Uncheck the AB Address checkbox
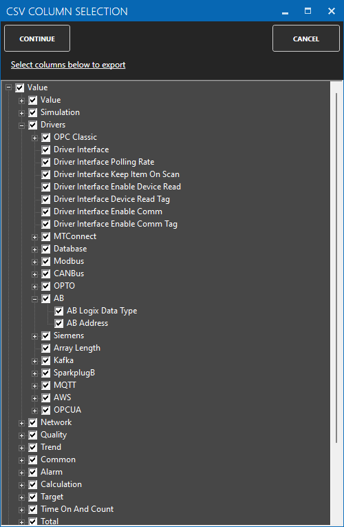This screenshot has height=527, width=344. 59,324
